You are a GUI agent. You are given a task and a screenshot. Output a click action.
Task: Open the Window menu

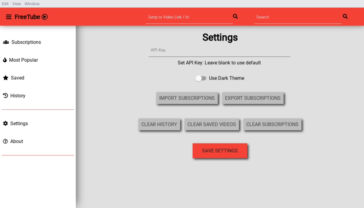32,4
